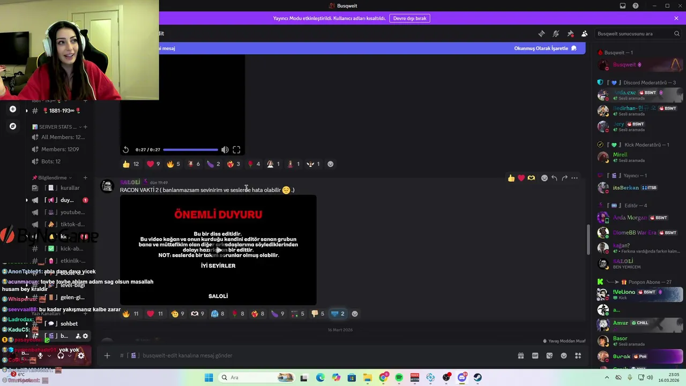Open more options for the SALOLİ message
Image resolution: width=686 pixels, height=386 pixels.
(x=575, y=178)
